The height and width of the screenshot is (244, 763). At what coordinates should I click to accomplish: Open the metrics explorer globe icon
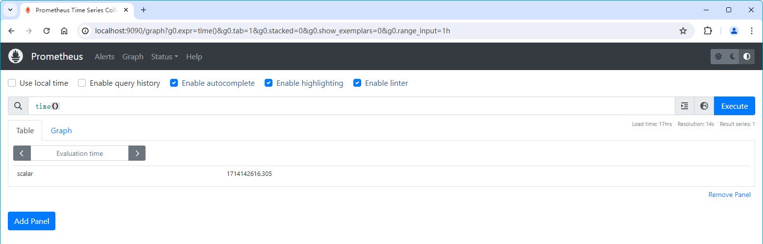click(x=704, y=106)
